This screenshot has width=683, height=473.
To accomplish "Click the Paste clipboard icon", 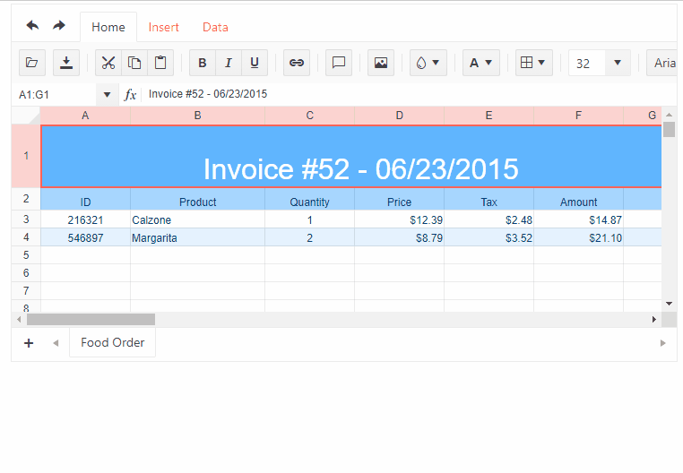I will pyautogui.click(x=160, y=63).
